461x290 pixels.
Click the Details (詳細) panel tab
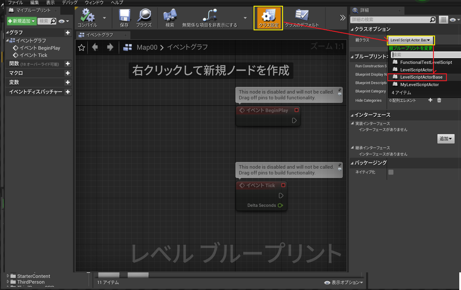(x=364, y=10)
